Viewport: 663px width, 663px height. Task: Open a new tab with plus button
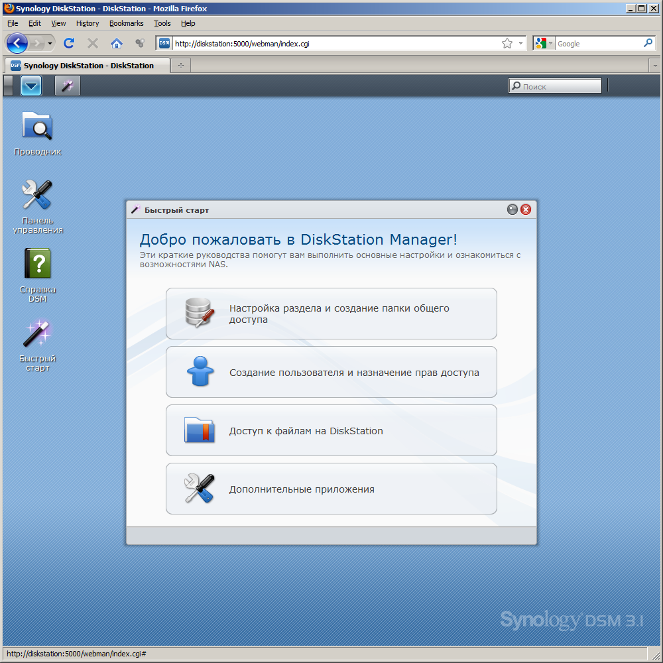pos(181,66)
